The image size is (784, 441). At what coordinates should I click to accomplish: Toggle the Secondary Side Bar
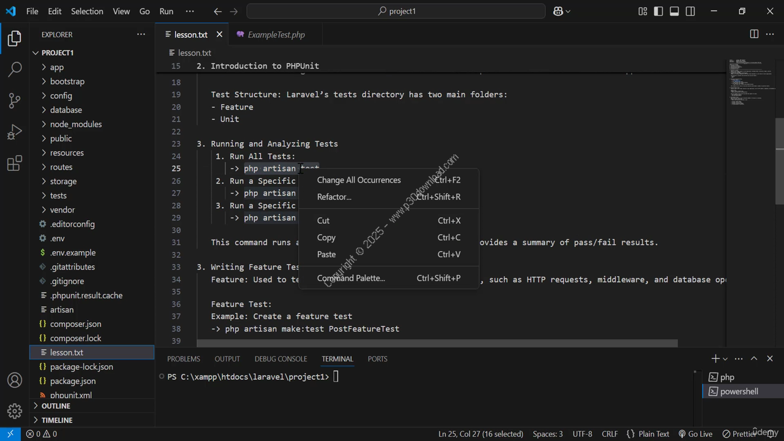[x=690, y=11]
